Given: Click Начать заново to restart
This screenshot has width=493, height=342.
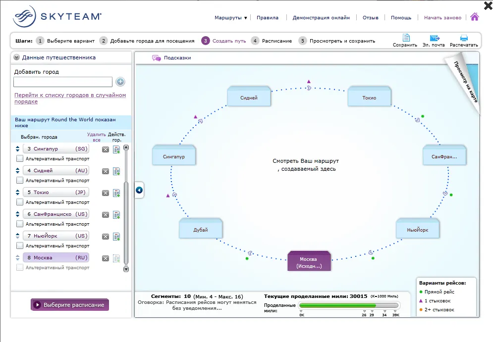Looking at the screenshot, I should click(x=442, y=18).
